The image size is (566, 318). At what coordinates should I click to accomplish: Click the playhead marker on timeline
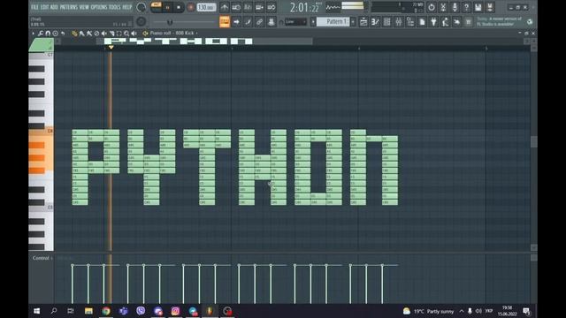[111, 47]
